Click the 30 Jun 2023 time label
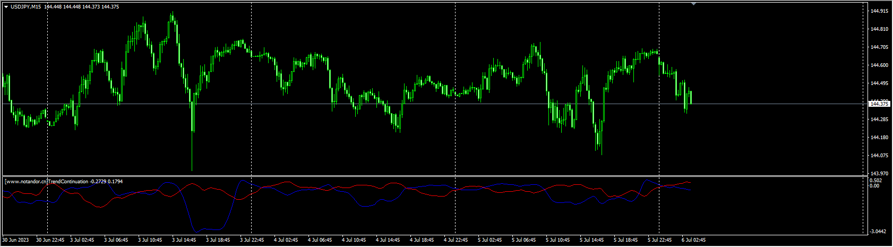 [16, 240]
